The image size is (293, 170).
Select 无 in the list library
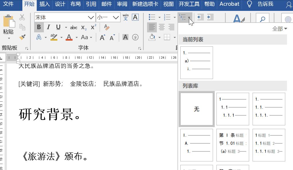pyautogui.click(x=196, y=109)
